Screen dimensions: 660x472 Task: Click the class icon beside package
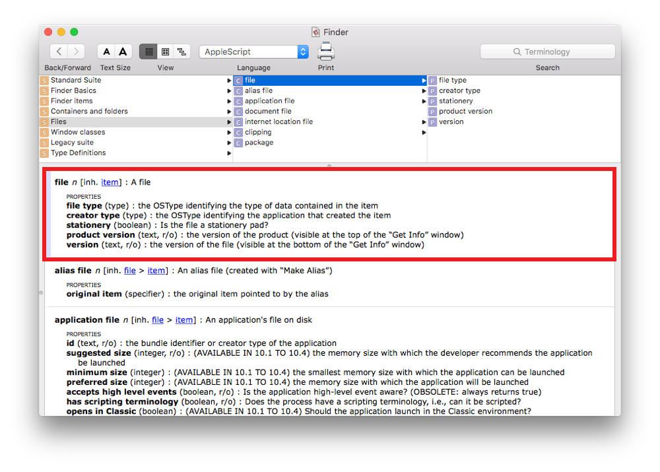pos(239,143)
